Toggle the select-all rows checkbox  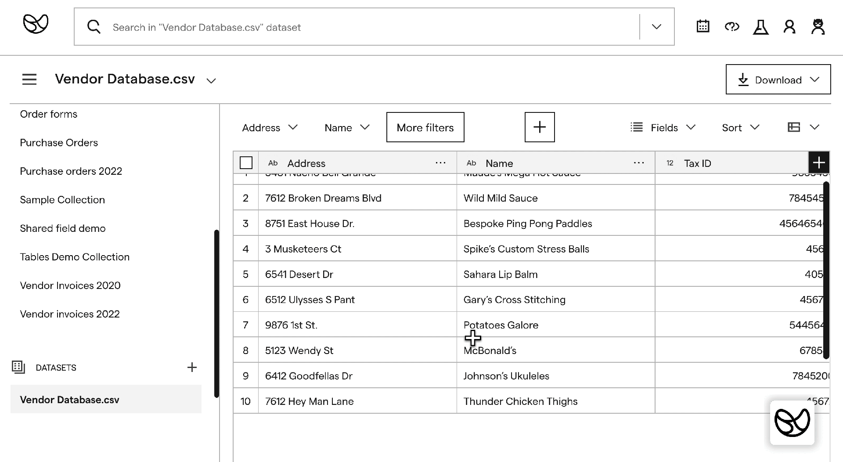(246, 163)
